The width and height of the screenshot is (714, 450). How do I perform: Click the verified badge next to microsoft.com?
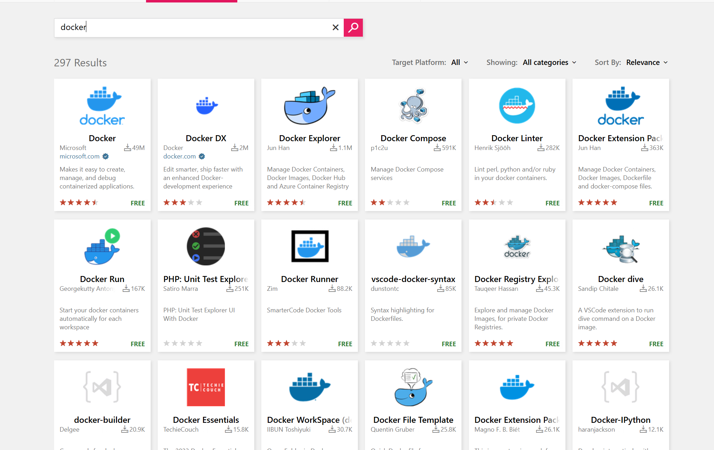(105, 156)
